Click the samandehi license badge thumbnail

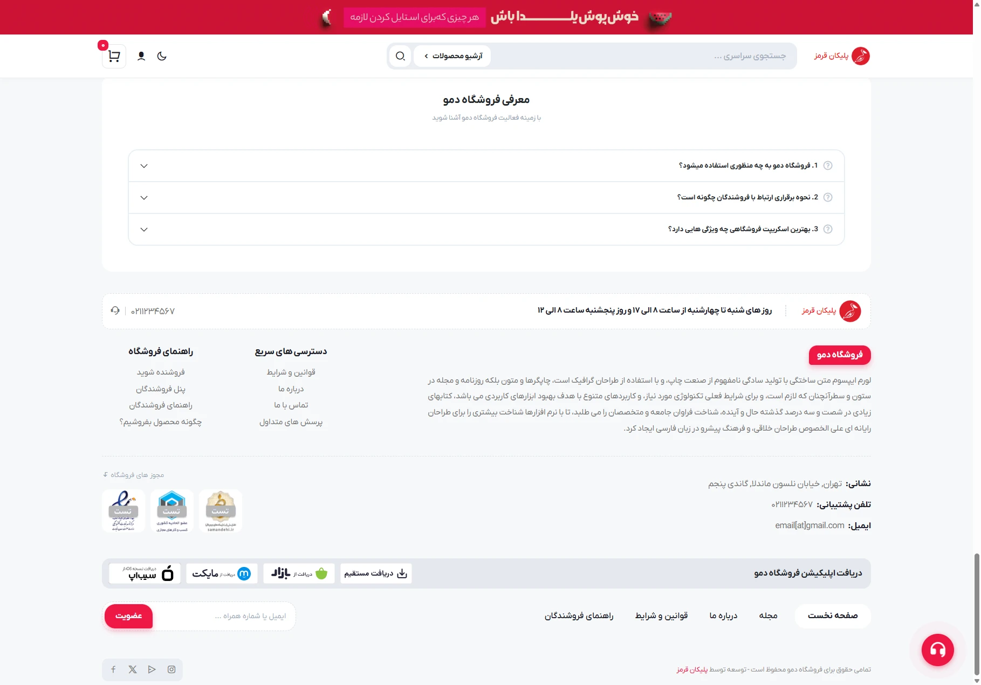coord(220,511)
